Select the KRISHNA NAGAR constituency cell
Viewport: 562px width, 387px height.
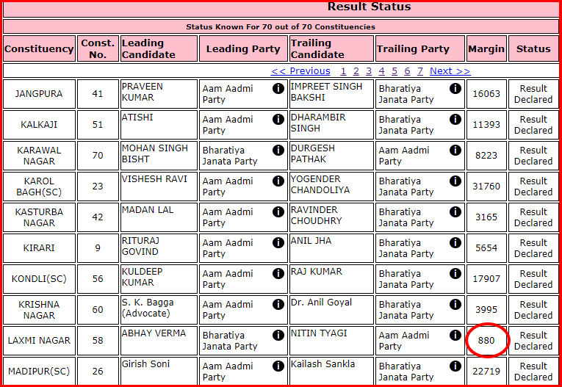[40, 310]
